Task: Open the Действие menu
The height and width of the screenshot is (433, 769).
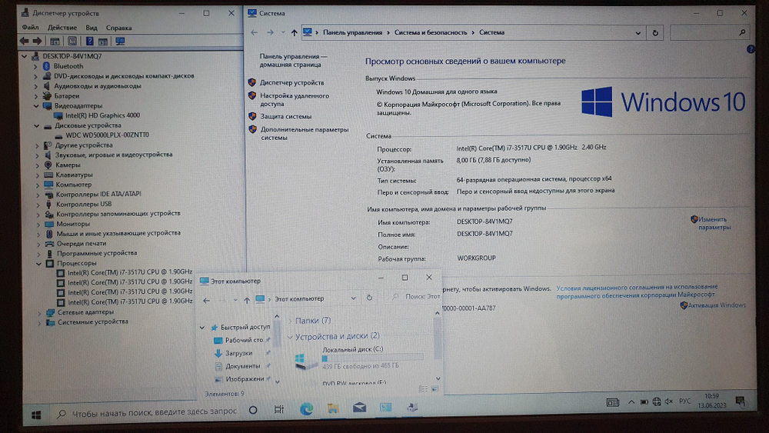Action: (62, 28)
